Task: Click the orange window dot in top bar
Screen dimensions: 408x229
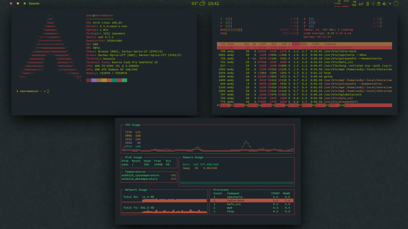Action: (18, 3)
